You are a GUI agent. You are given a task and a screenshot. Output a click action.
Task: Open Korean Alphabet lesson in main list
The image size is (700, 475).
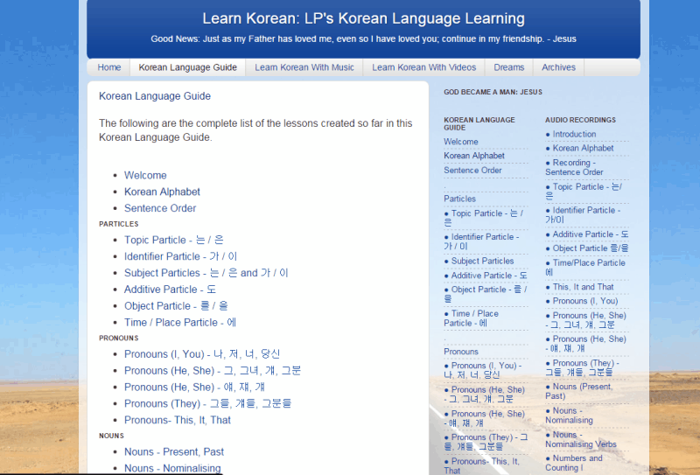(x=162, y=192)
